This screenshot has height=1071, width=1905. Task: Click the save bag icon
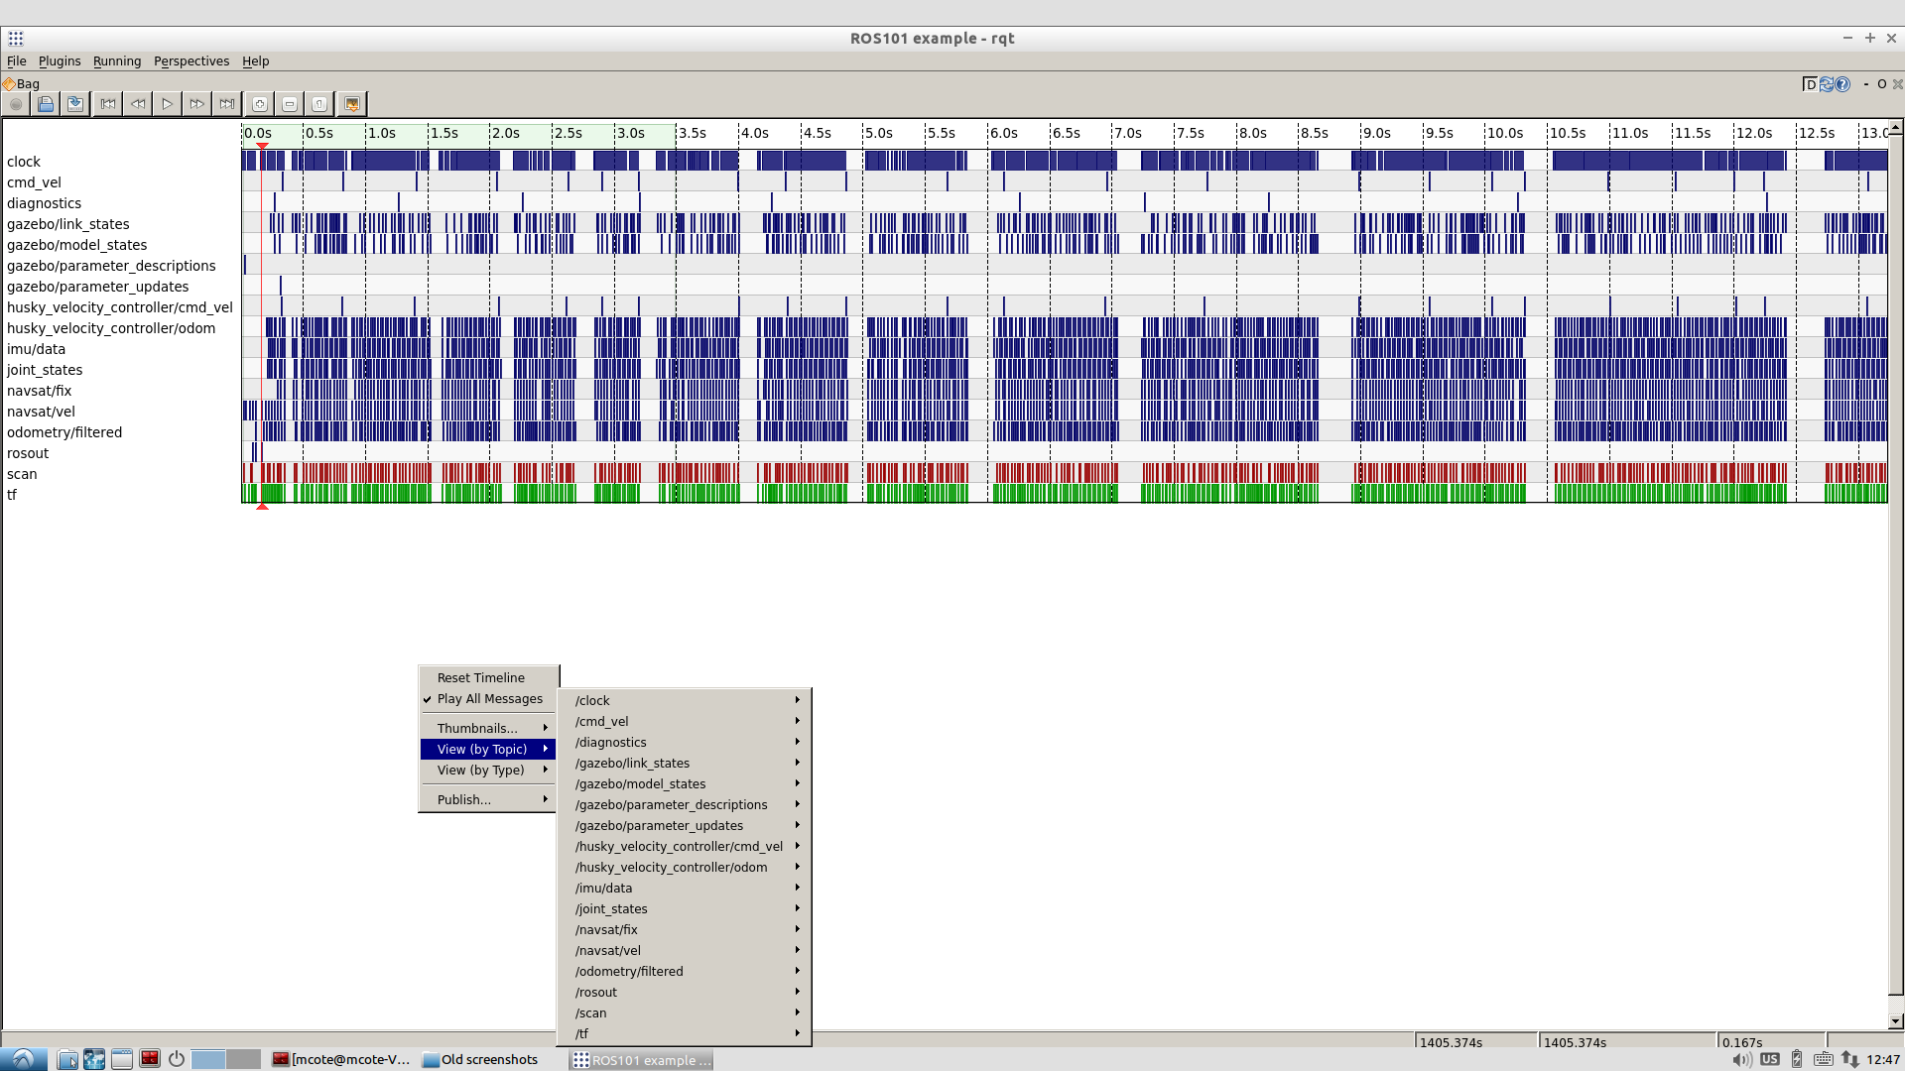[x=75, y=104]
